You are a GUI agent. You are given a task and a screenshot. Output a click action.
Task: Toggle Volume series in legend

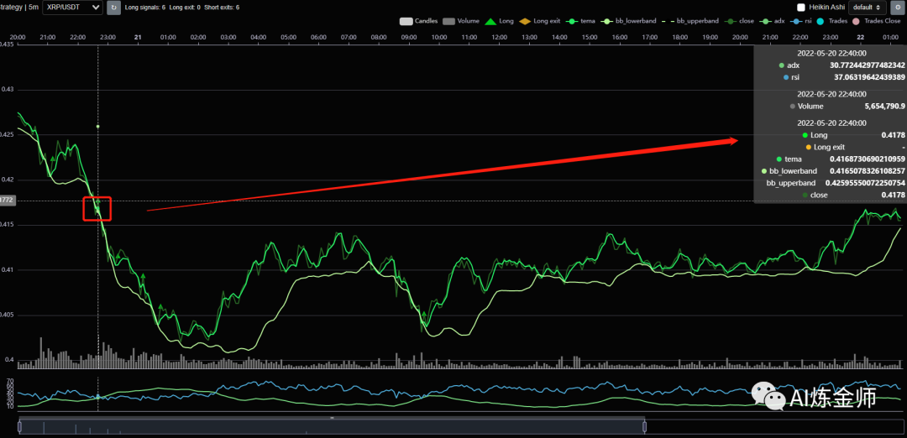(x=461, y=21)
